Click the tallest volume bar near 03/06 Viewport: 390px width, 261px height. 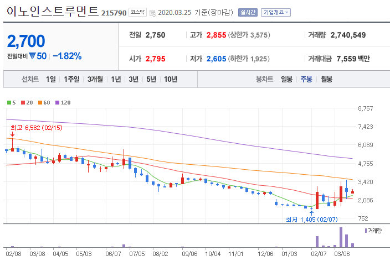(x=341, y=237)
